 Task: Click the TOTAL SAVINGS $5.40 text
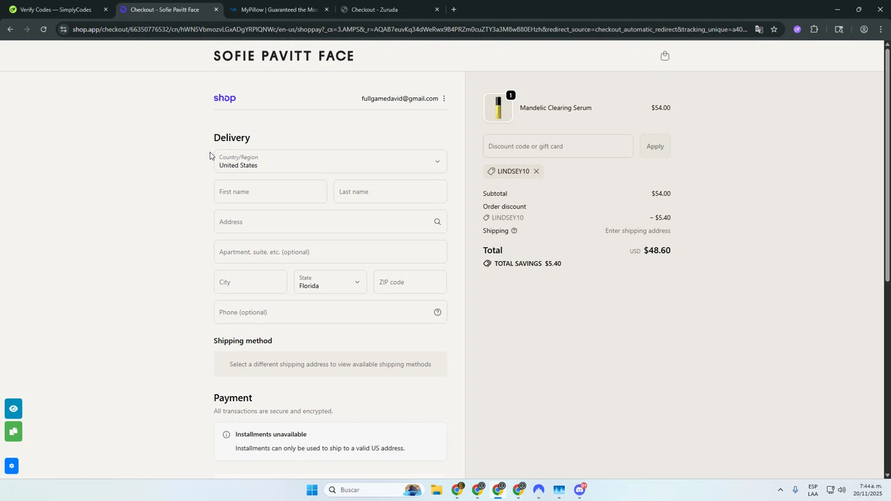(x=527, y=264)
